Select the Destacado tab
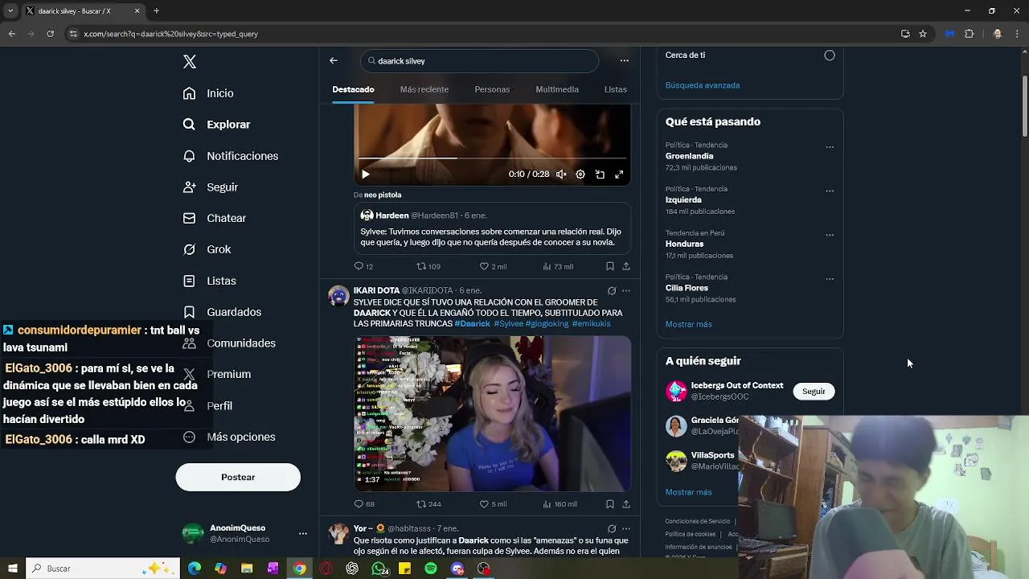 [x=353, y=89]
